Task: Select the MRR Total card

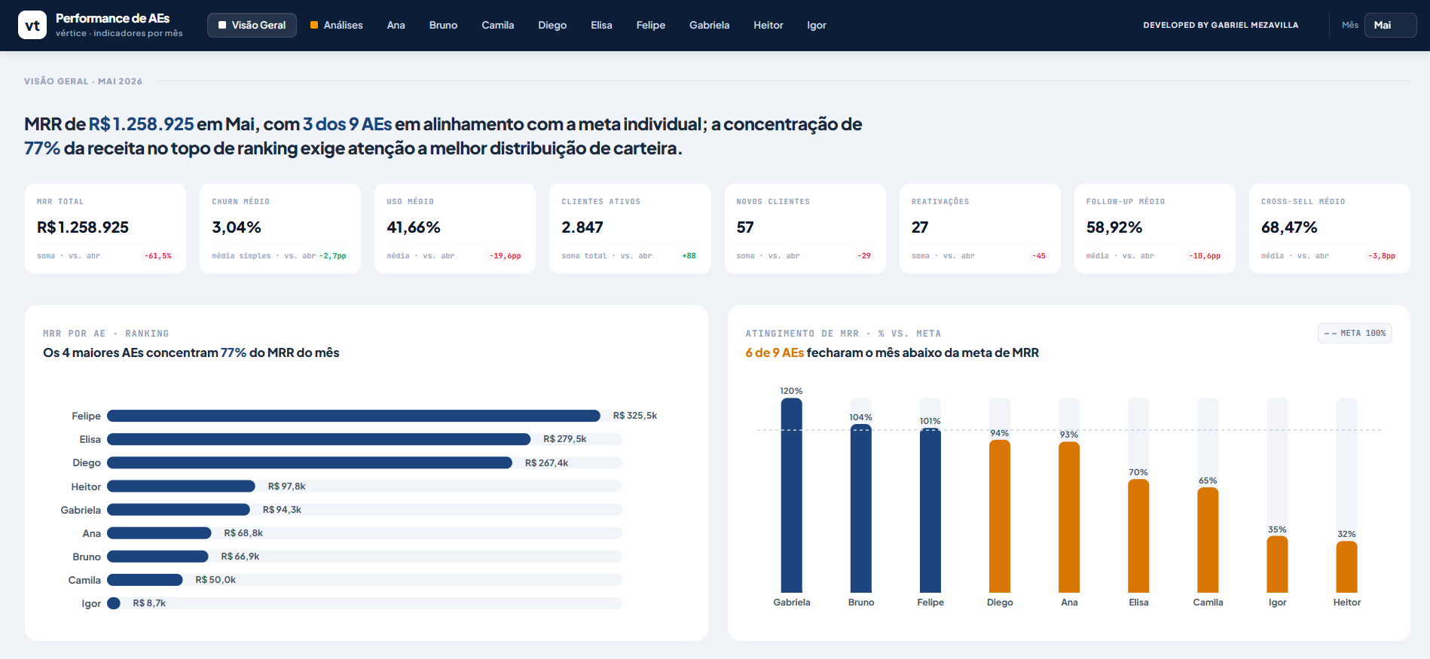Action: click(x=105, y=228)
